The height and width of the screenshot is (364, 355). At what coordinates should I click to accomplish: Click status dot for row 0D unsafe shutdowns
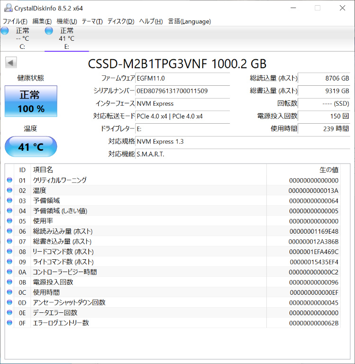click(x=9, y=302)
